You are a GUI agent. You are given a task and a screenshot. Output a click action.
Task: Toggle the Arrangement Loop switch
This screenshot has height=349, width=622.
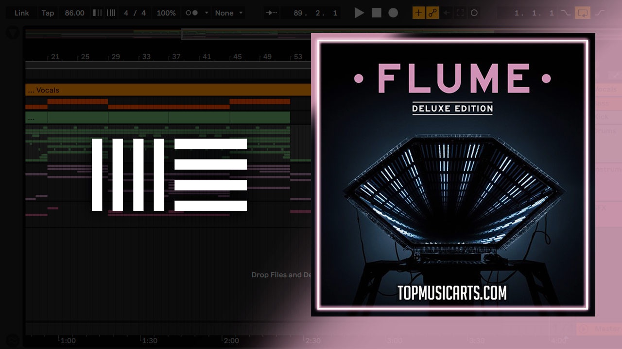582,13
